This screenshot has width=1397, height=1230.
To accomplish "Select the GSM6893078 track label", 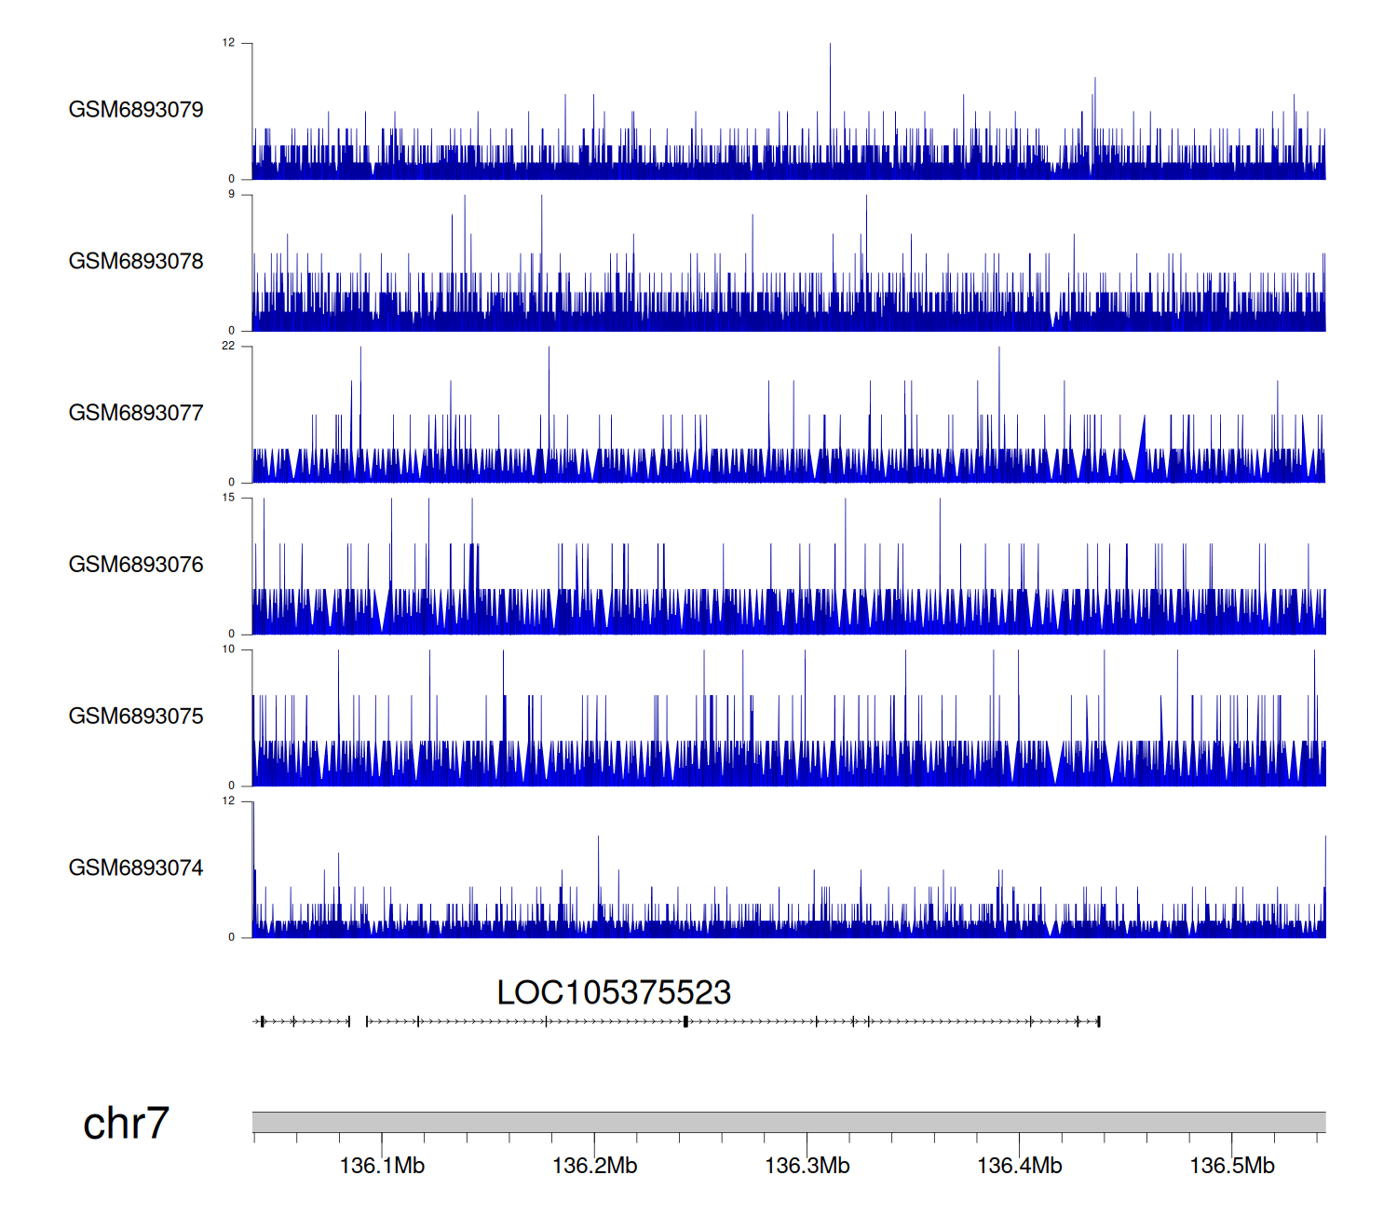I will [136, 262].
